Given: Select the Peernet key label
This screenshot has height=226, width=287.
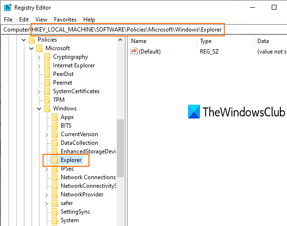Looking at the screenshot, I should pyautogui.click(x=63, y=83).
